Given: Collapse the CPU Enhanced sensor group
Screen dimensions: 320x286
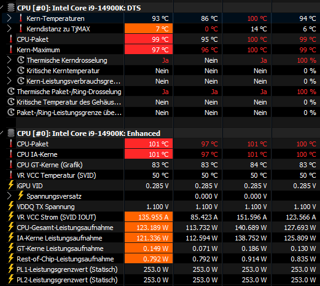Looking at the screenshot, I should point(2,133).
